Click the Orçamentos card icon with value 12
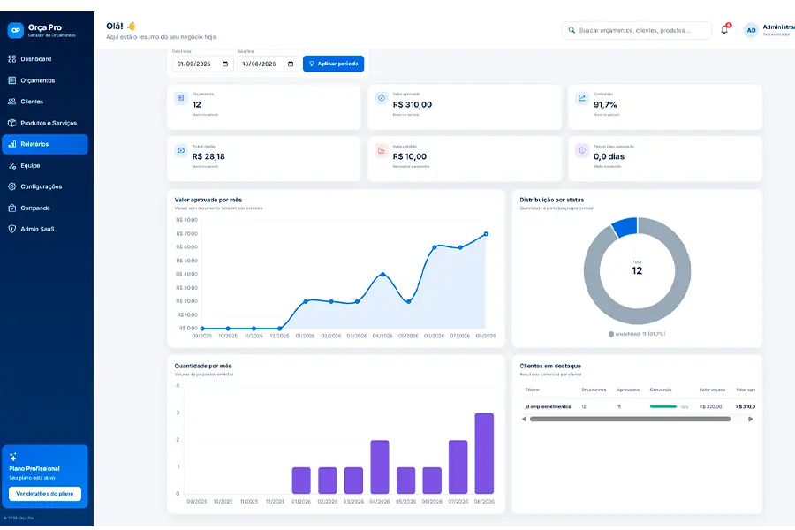The width and height of the screenshot is (795, 530). point(181,98)
